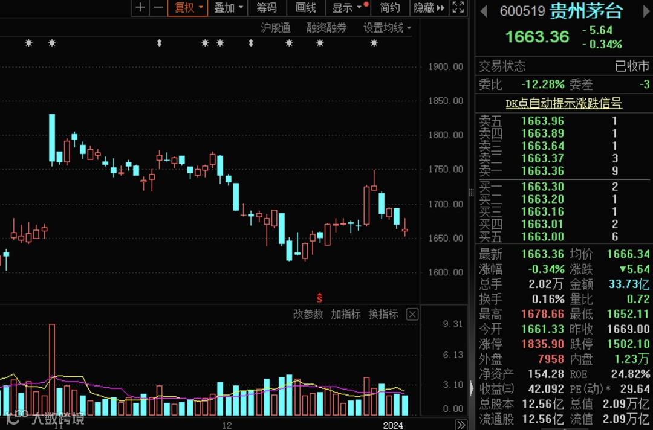Click the 最高 value 1678.66
This screenshot has height=430, width=653.
542,314
